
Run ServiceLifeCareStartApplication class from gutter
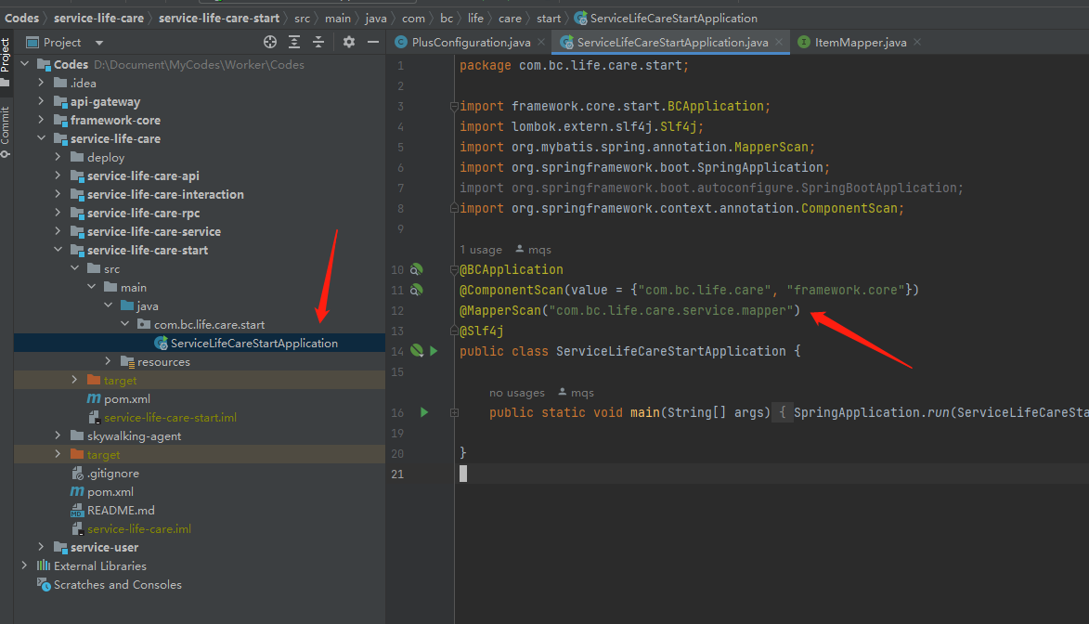pos(434,351)
